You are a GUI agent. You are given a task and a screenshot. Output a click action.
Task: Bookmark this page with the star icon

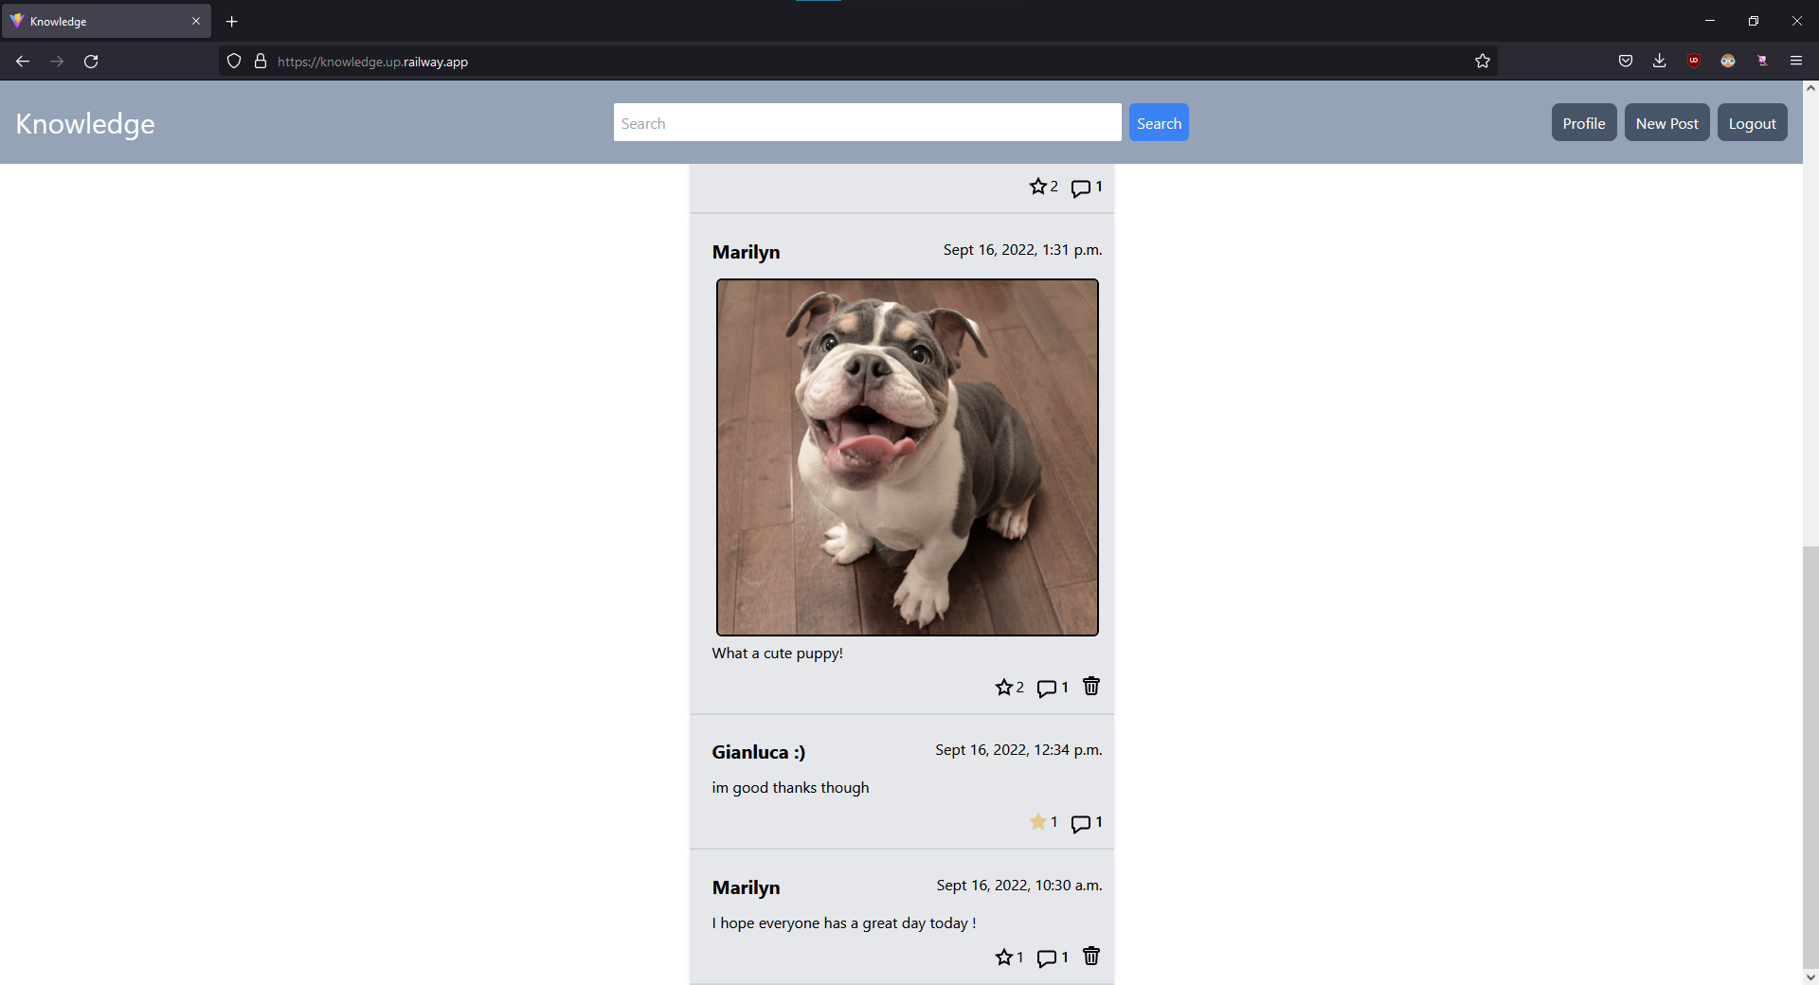pos(1482,62)
